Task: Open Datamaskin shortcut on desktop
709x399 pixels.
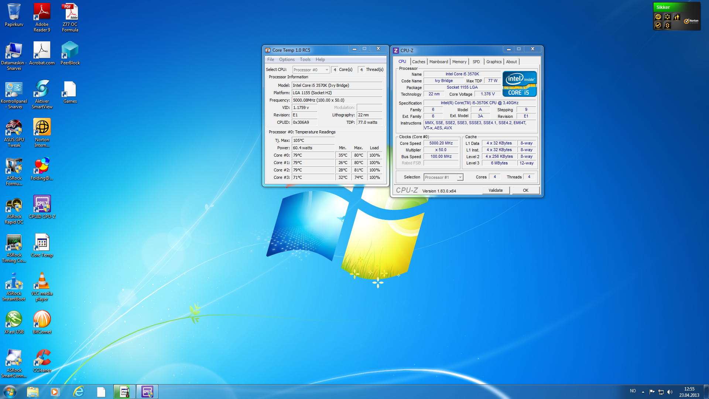Action: pos(14,56)
